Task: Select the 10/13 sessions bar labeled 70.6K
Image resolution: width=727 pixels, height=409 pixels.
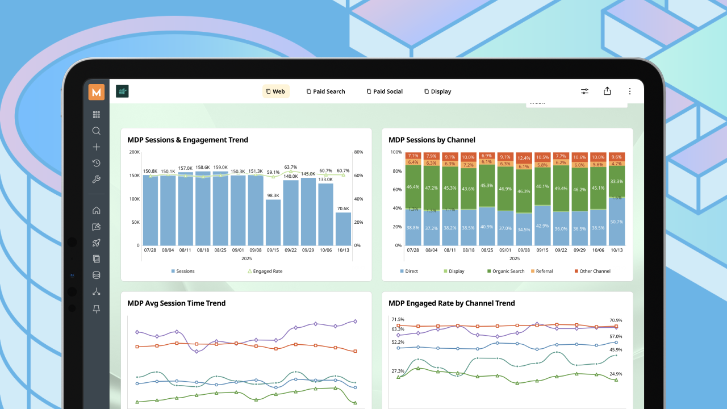Action: pyautogui.click(x=343, y=229)
